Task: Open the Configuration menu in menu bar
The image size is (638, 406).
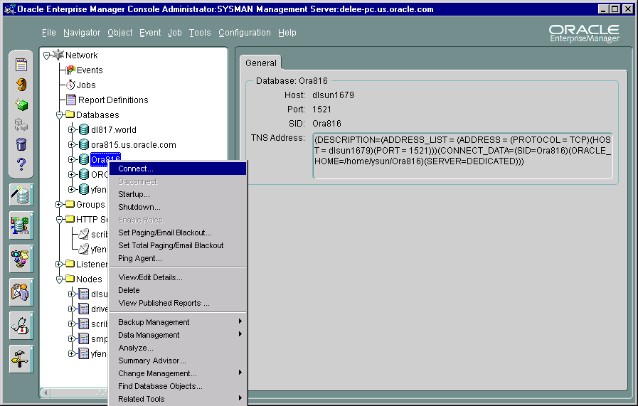Action: 244,33
